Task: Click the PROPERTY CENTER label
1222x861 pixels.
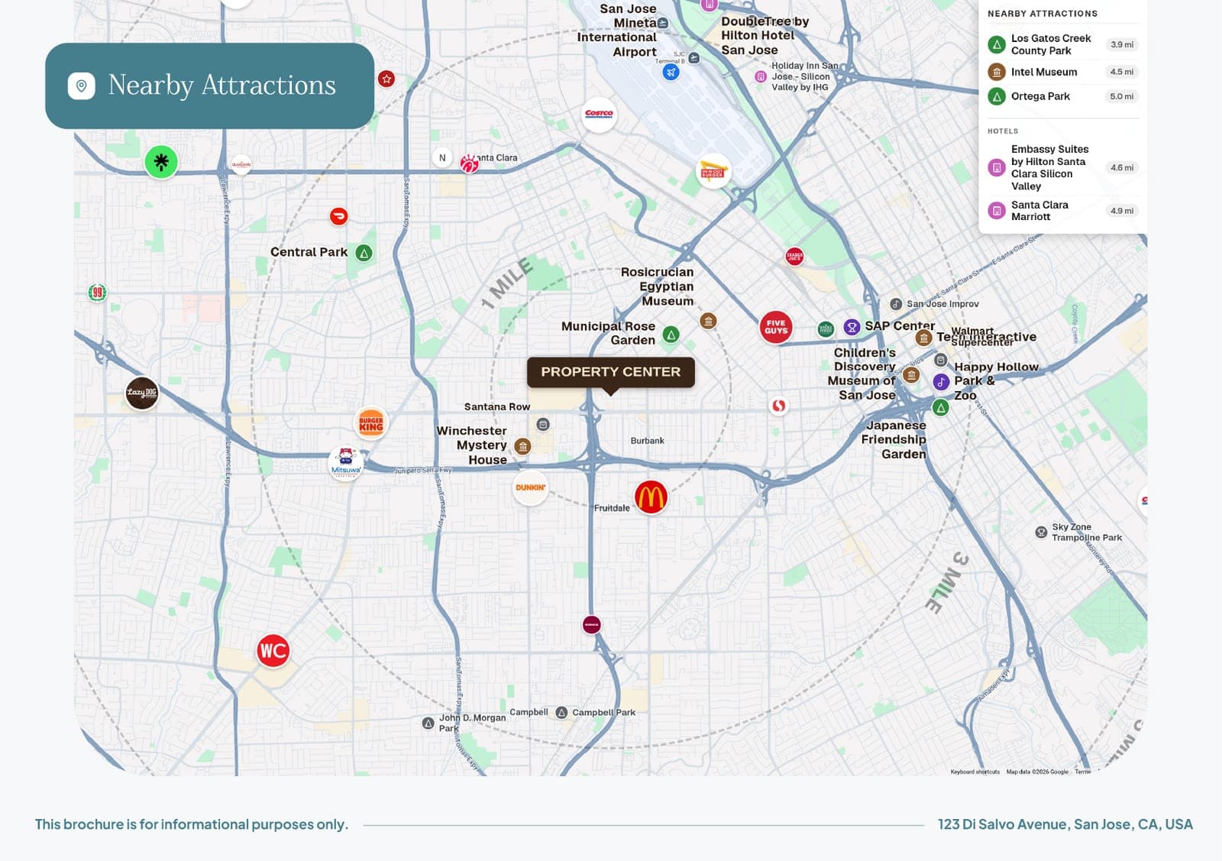Action: click(x=611, y=372)
